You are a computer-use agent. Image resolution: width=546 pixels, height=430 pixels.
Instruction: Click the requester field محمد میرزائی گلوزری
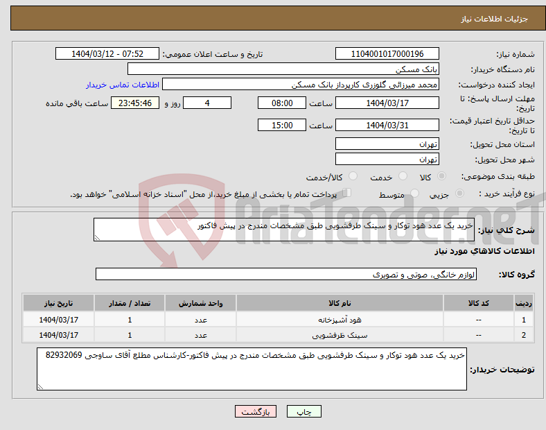[301, 85]
